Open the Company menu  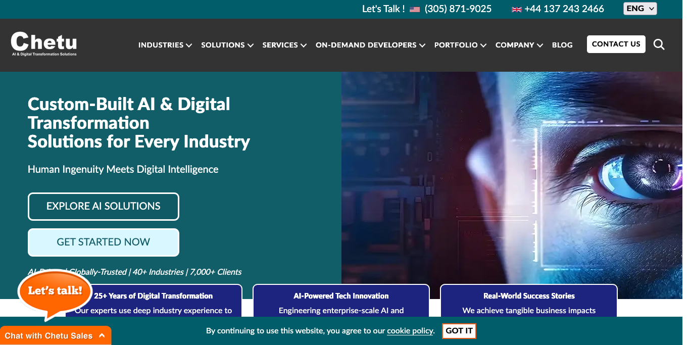pyautogui.click(x=519, y=45)
